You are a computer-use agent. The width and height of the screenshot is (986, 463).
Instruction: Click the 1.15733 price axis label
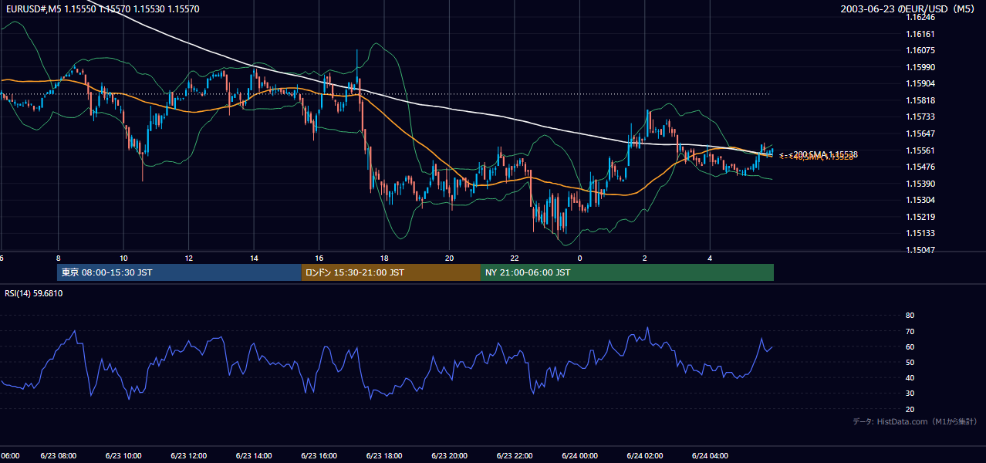(x=921, y=117)
